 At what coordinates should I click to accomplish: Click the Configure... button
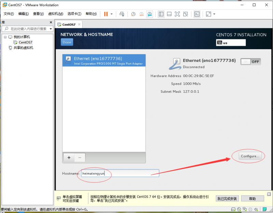point(250,156)
